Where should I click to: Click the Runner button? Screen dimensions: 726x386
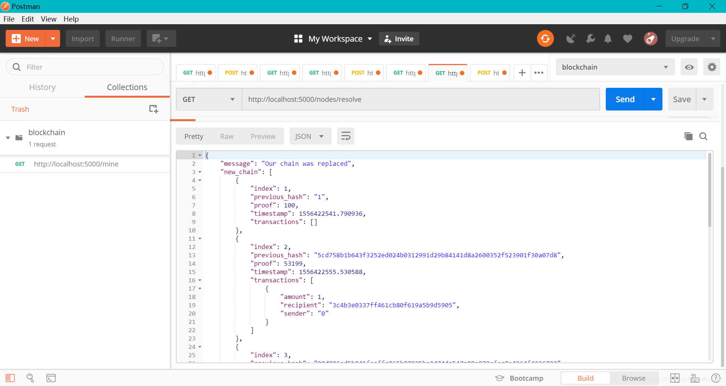[x=123, y=39]
